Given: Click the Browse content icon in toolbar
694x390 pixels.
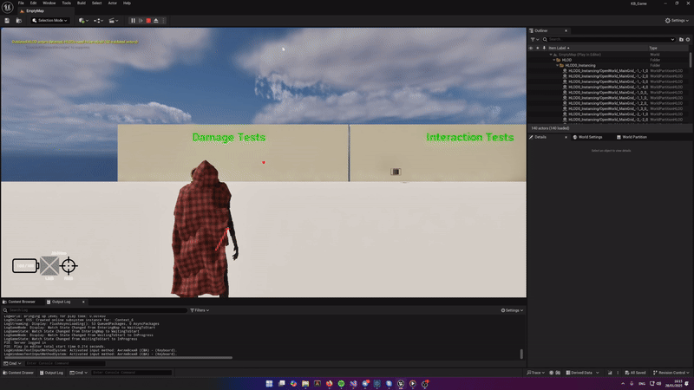Looking at the screenshot, I should coord(20,20).
